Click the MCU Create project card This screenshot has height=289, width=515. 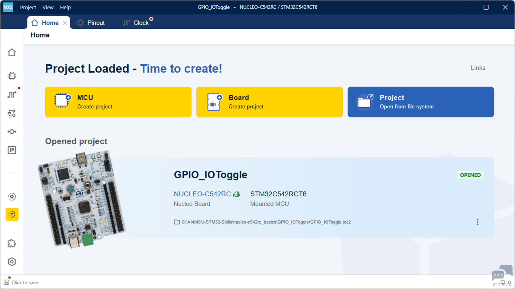pos(118,102)
